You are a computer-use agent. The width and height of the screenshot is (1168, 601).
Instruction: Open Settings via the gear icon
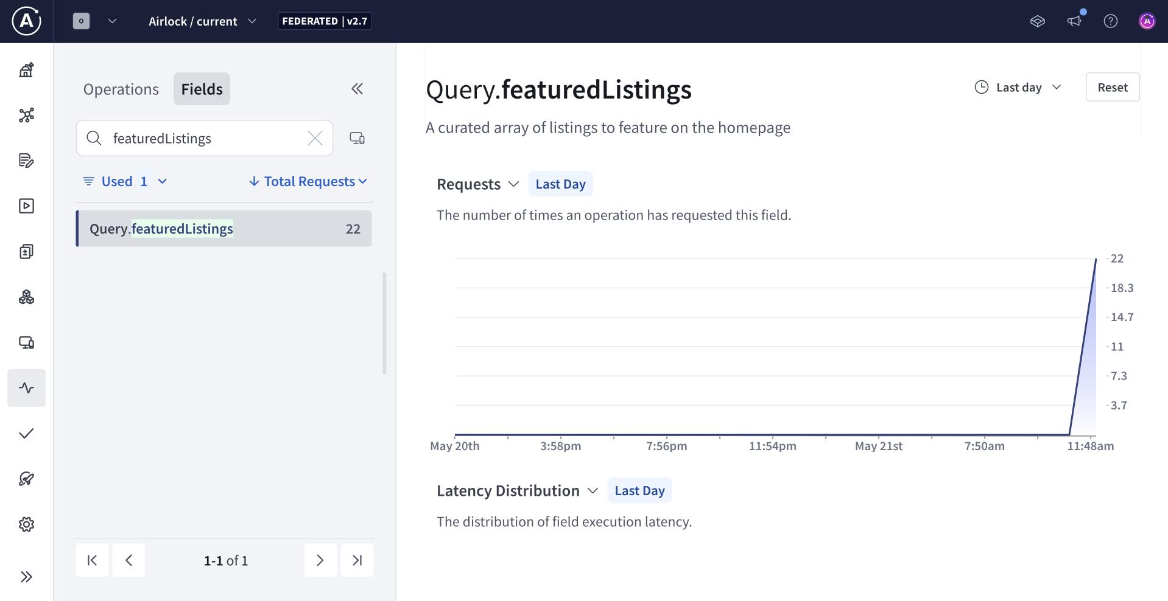point(26,524)
